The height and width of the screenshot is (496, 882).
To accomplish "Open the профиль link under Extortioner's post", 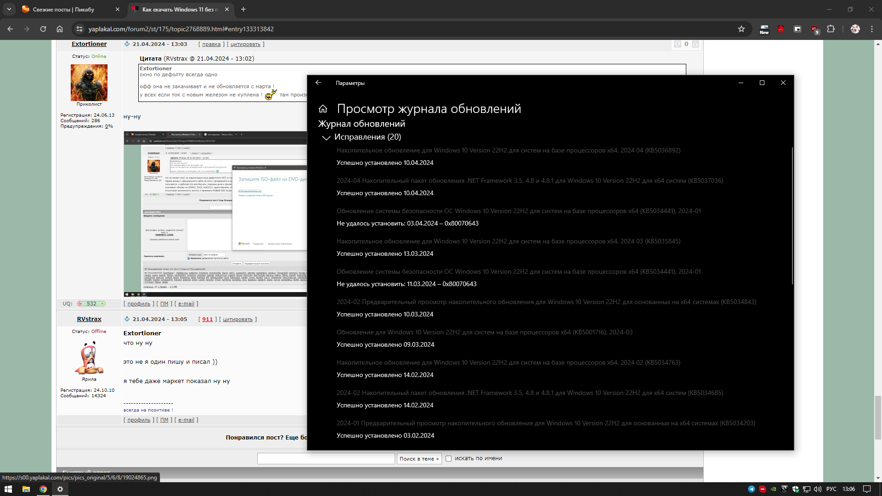I will 139,304.
